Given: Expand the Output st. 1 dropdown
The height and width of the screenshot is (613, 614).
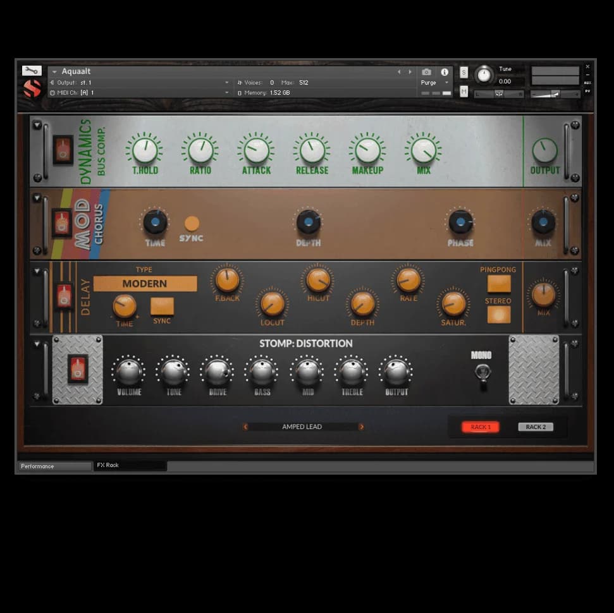Looking at the screenshot, I should click(x=227, y=83).
